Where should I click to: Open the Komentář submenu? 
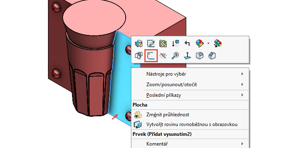point(190,144)
